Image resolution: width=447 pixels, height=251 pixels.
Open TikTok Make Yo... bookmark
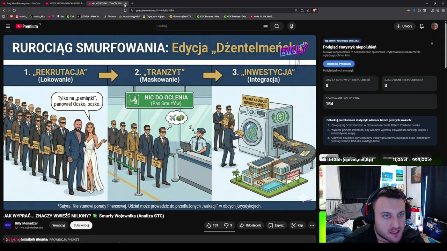[x=89, y=16]
